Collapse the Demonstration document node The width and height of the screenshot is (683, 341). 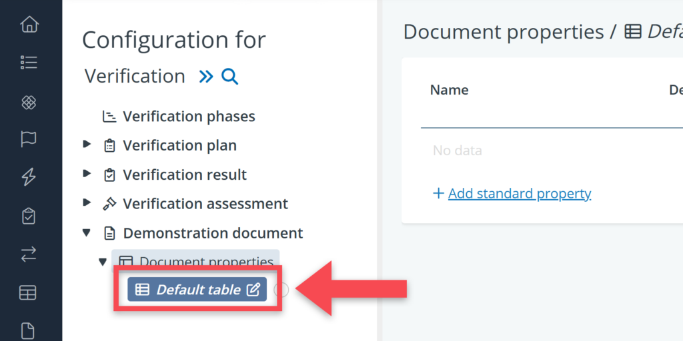tap(87, 232)
